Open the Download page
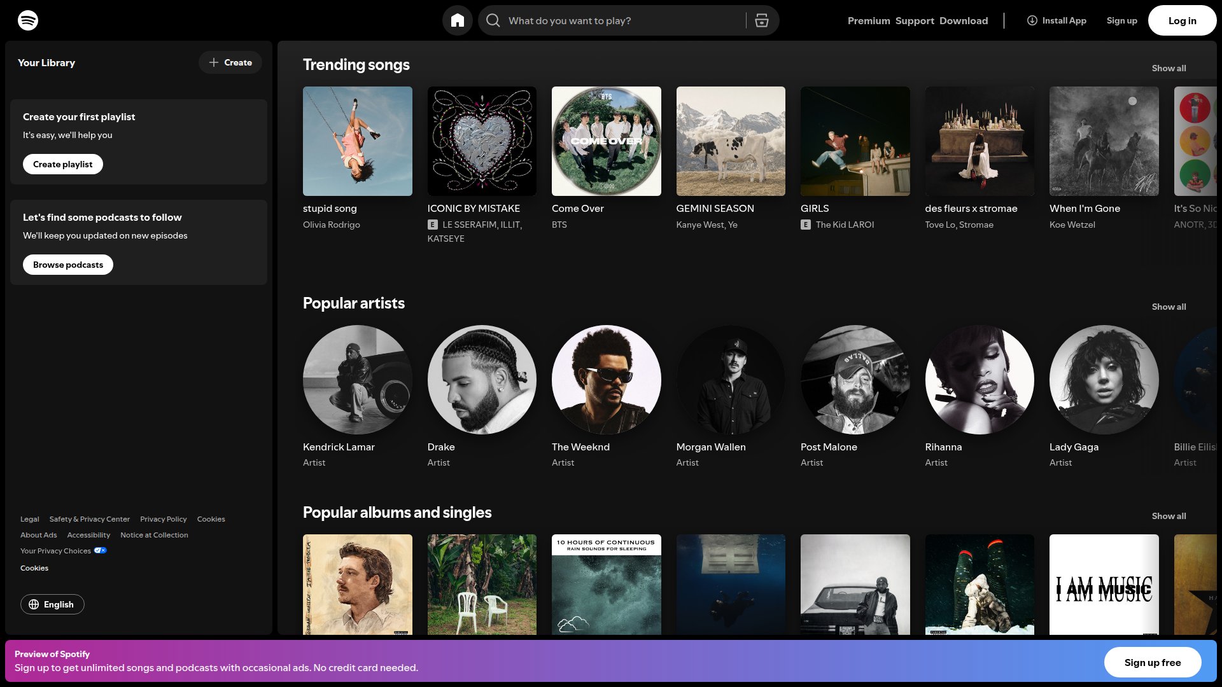This screenshot has width=1222, height=687. tap(964, 20)
